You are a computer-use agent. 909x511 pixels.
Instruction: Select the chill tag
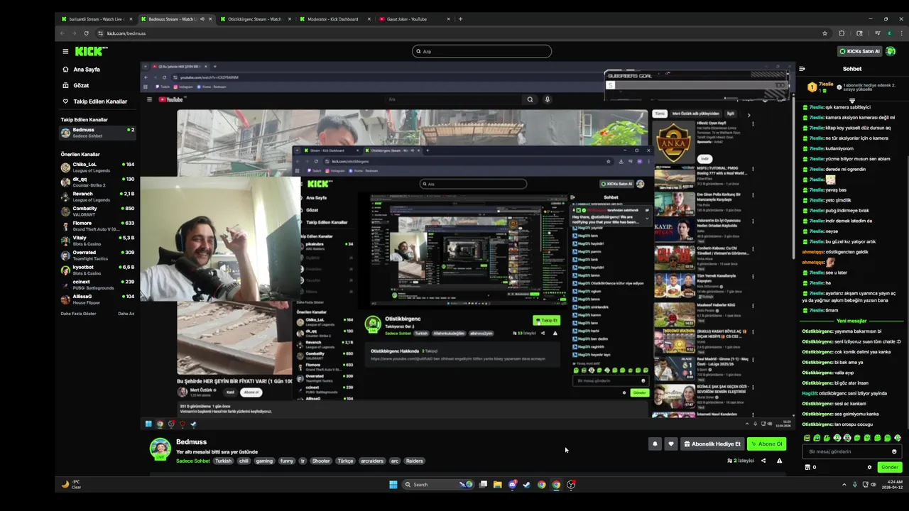coord(244,461)
